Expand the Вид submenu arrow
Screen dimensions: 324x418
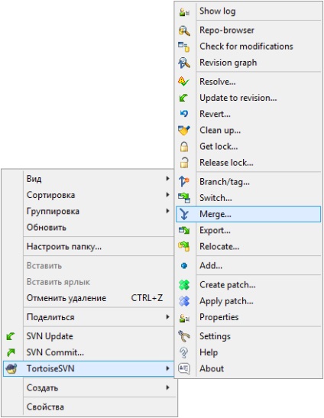(167, 178)
